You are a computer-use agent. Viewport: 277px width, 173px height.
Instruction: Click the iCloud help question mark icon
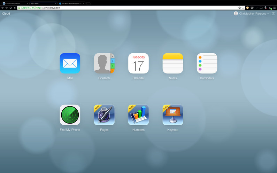click(274, 14)
